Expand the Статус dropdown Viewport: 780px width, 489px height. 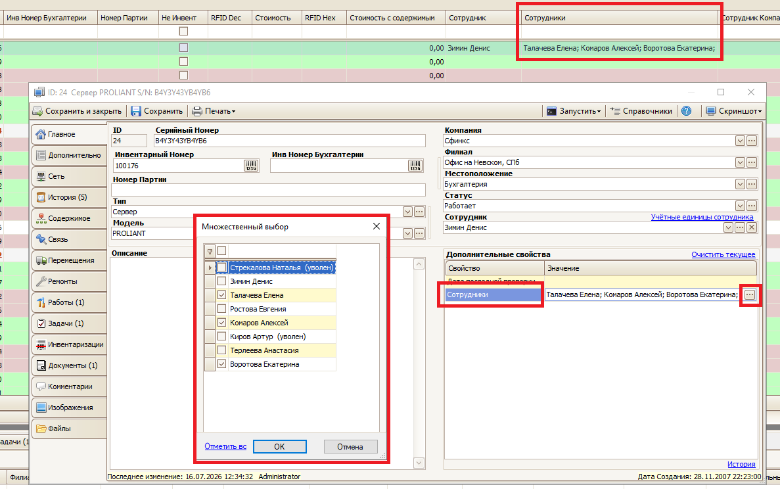click(x=740, y=206)
